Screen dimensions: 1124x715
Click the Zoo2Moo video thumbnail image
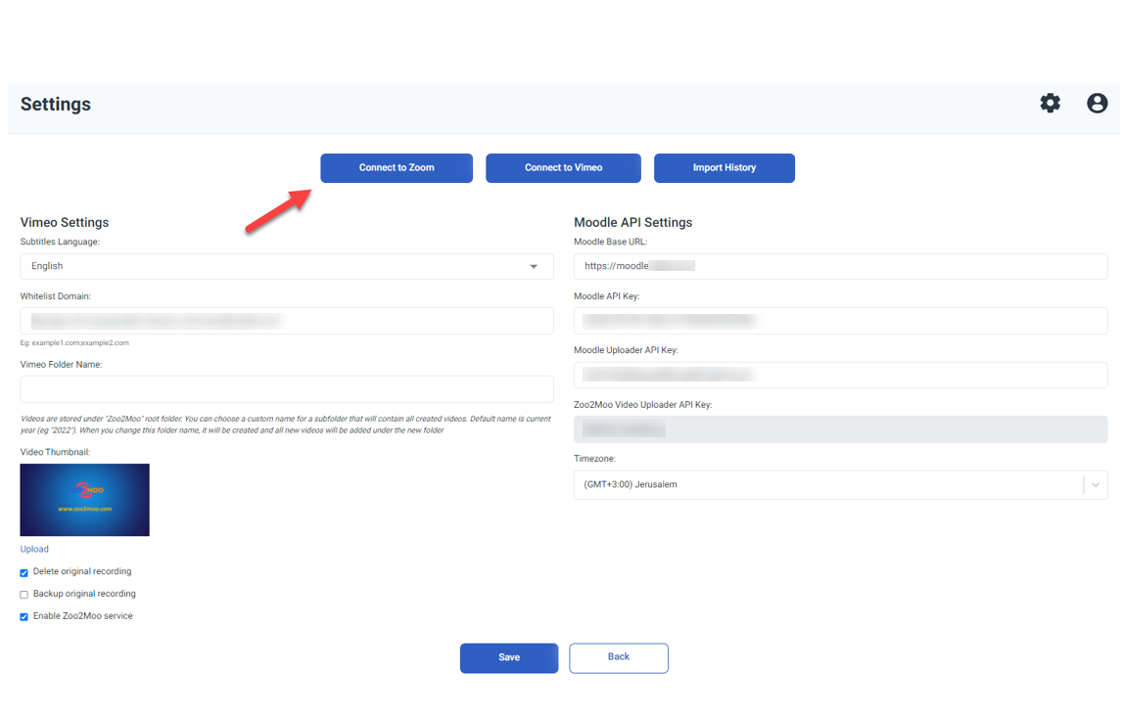click(x=84, y=500)
